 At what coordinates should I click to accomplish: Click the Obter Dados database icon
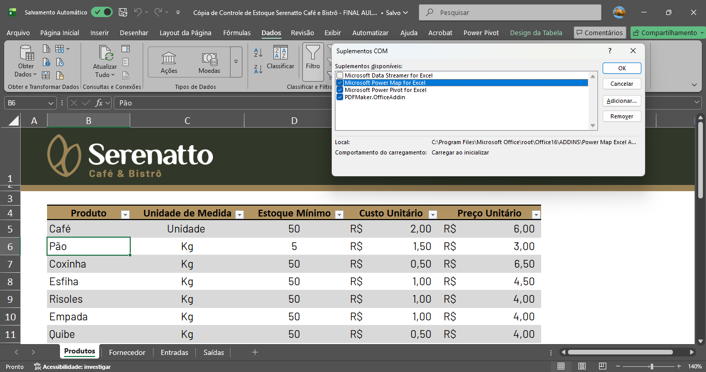[x=26, y=53]
